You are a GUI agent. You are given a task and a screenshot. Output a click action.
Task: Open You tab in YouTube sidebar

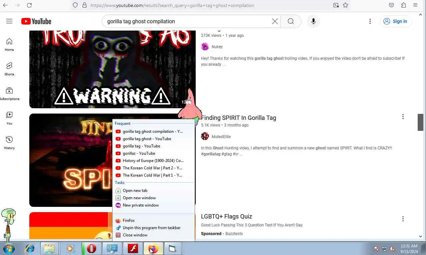[9, 119]
